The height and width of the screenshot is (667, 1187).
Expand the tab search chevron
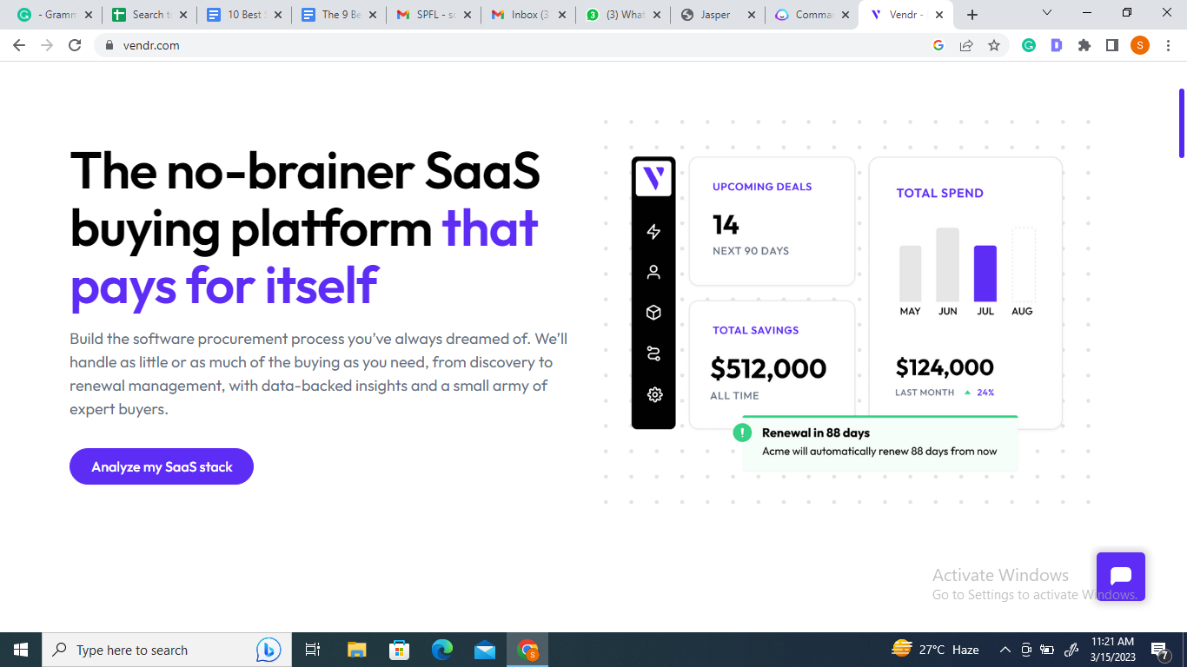(1047, 13)
